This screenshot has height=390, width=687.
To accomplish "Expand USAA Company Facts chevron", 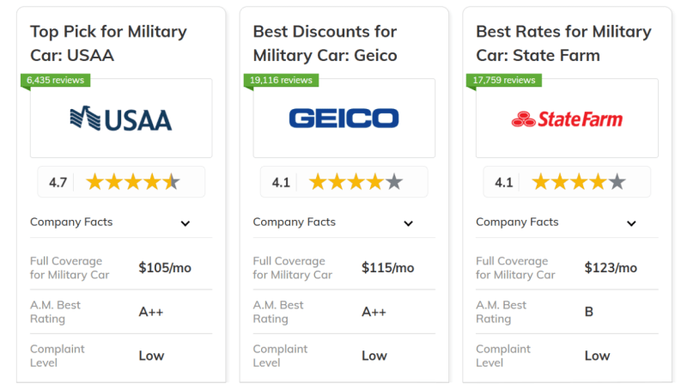I will 185,223.
